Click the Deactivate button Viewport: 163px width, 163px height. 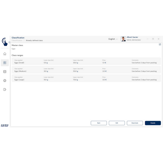point(135,123)
